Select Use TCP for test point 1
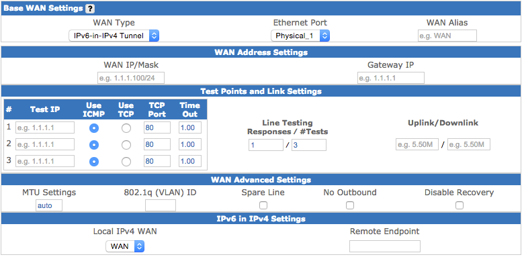The height and width of the screenshot is (257, 524). 126,128
